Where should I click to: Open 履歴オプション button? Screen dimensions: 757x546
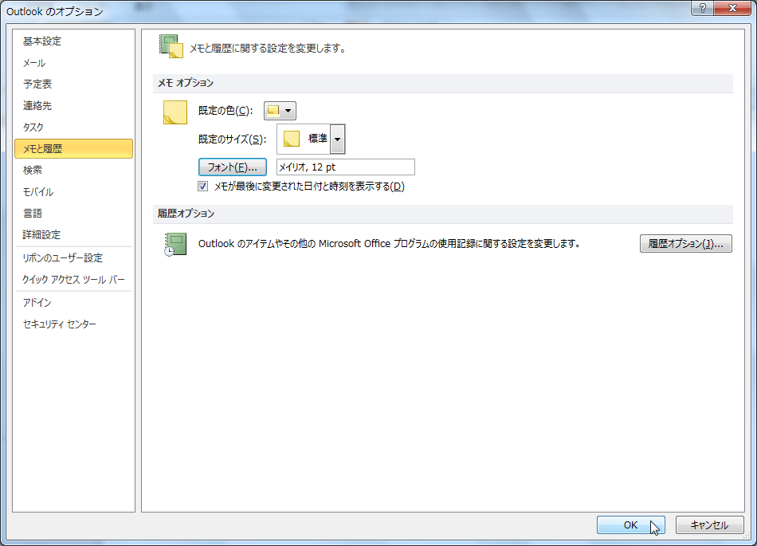[x=685, y=244]
